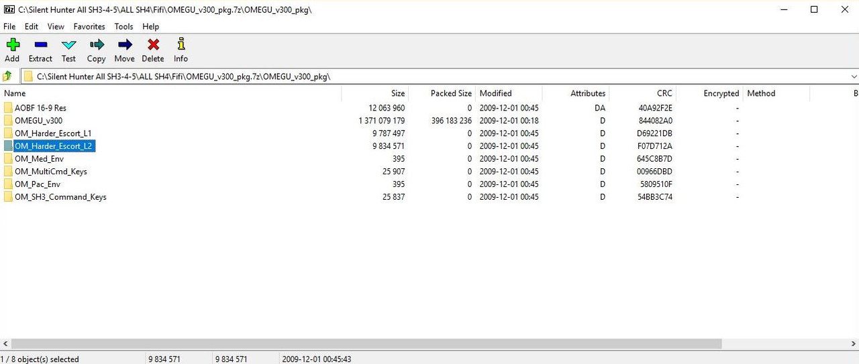Viewport: 859px width, 364px height.
Task: Click the CRC value 40A92F2E
Action: click(x=656, y=108)
